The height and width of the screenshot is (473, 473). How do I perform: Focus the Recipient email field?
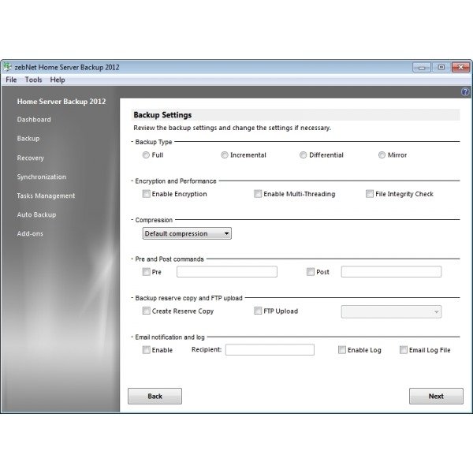pyautogui.click(x=270, y=349)
